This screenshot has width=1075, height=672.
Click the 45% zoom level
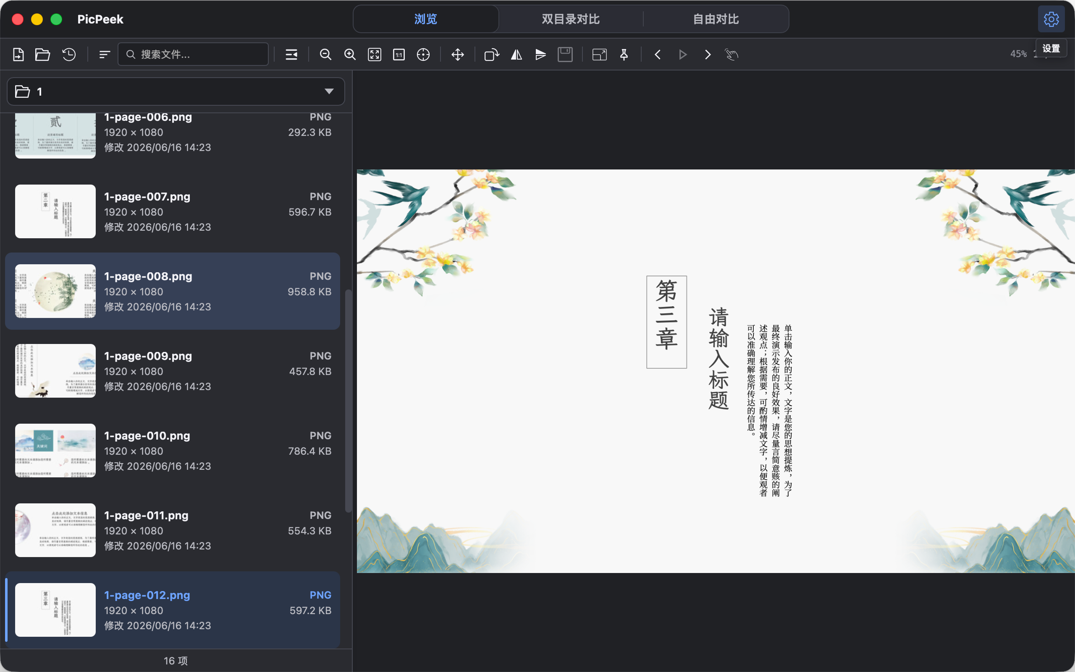click(x=1018, y=54)
